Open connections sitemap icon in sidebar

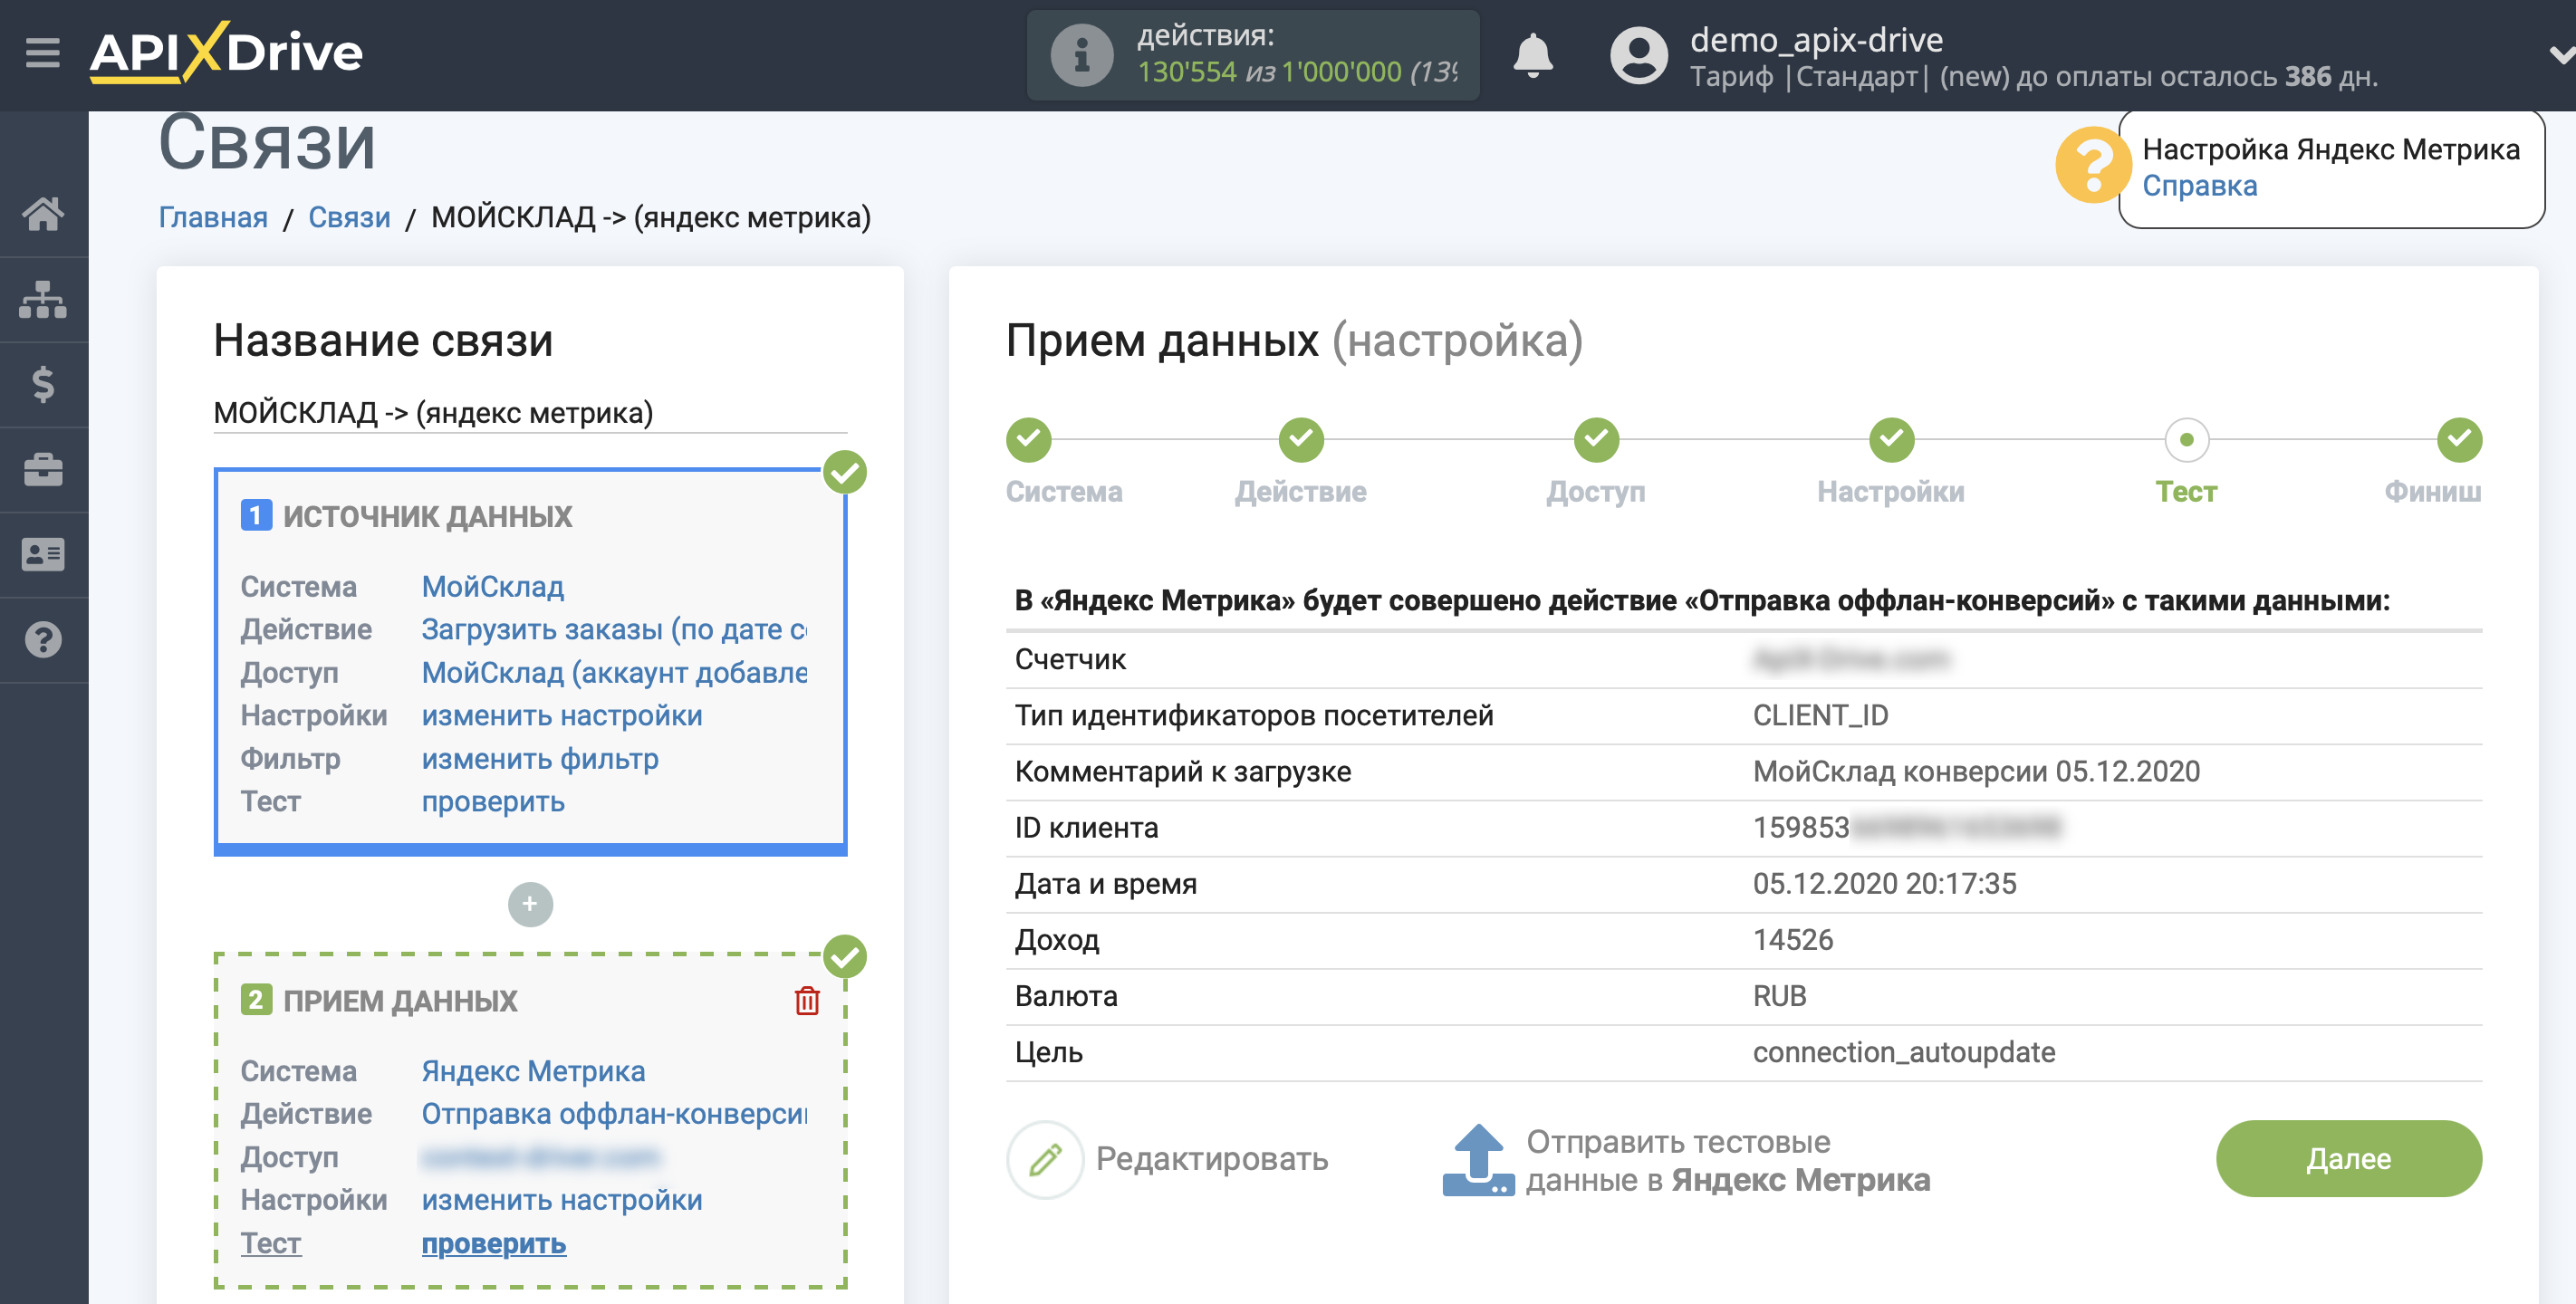[x=43, y=299]
